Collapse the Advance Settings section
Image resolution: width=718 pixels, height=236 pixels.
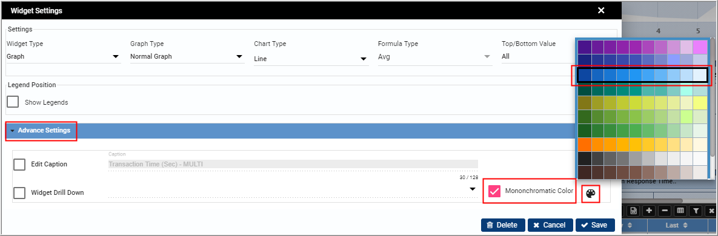click(x=41, y=130)
